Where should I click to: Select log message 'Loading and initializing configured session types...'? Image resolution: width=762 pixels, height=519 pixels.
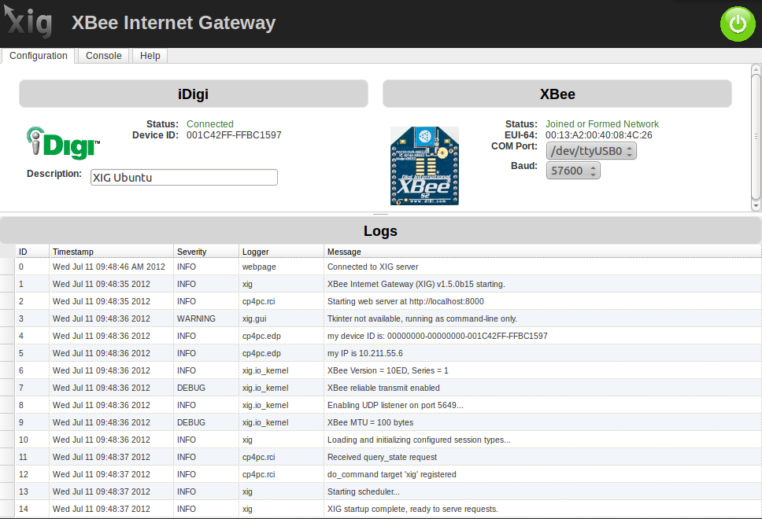419,440
